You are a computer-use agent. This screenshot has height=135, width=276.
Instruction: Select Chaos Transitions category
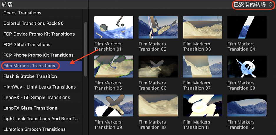click(41, 13)
